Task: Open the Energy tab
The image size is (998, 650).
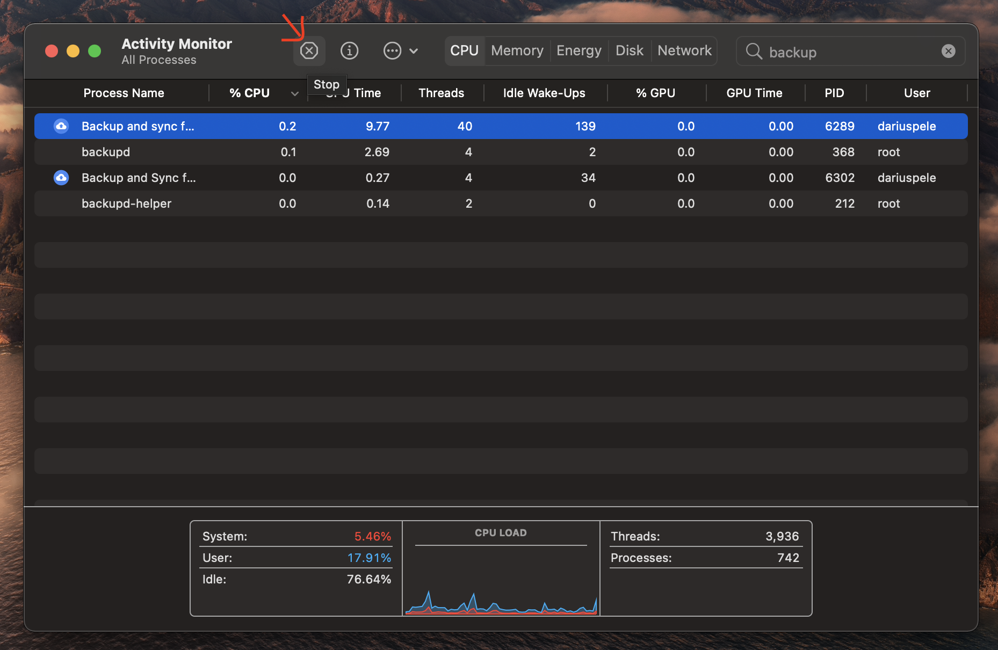Action: [579, 51]
